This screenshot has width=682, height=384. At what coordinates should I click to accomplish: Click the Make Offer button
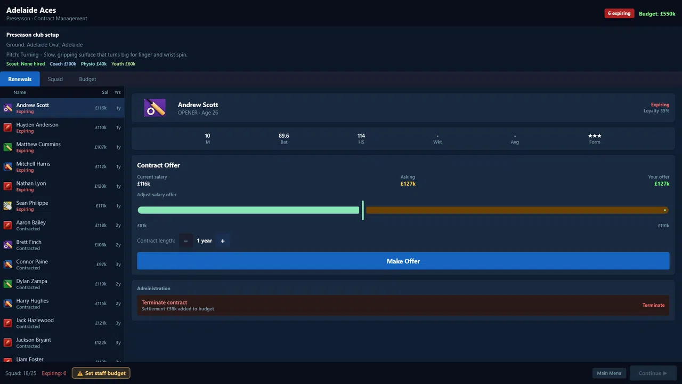point(403,261)
